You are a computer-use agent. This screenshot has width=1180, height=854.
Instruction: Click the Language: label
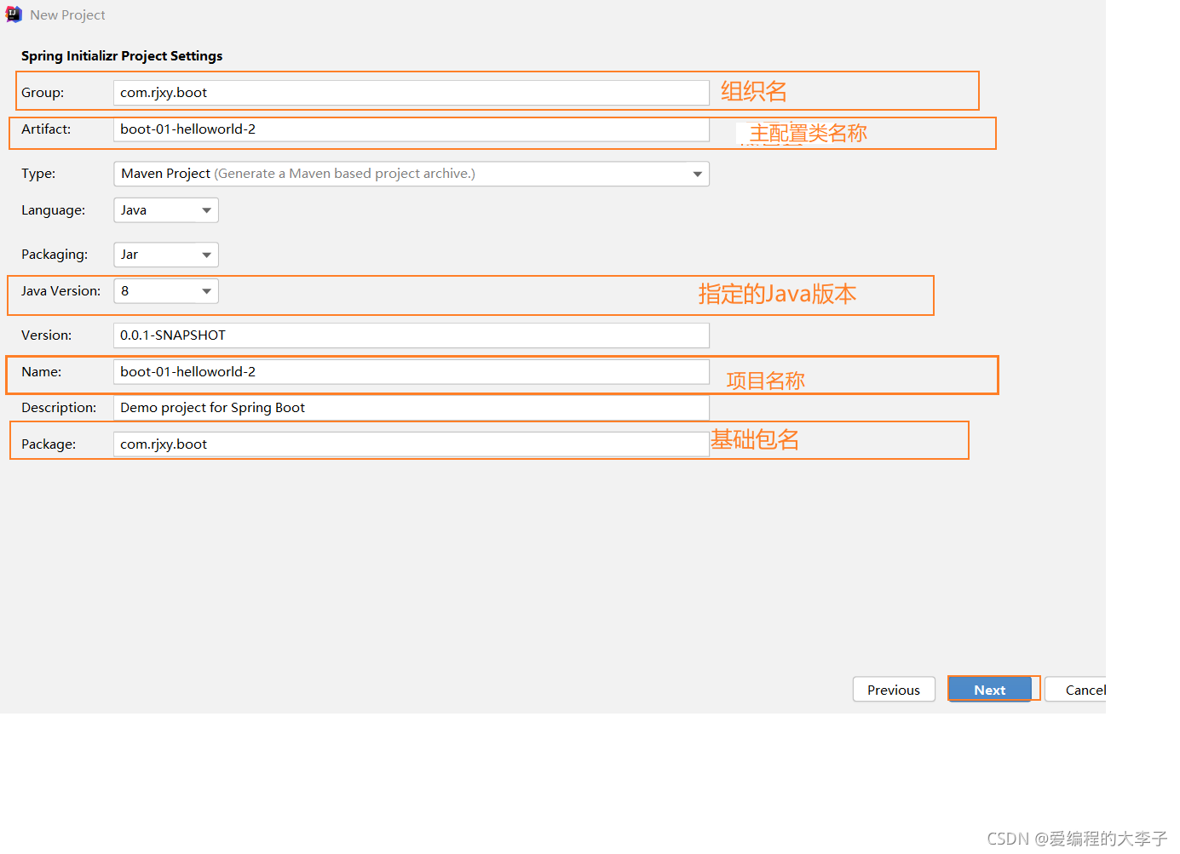[53, 210]
